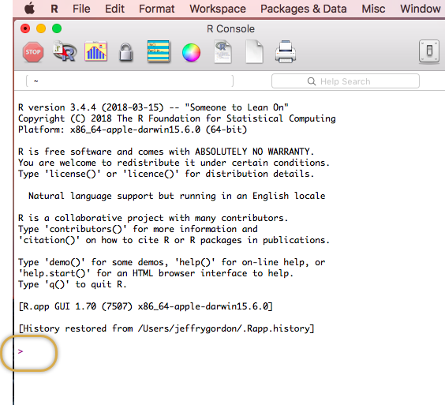Open the Edit menu
The height and width of the screenshot is (405, 445).
click(114, 9)
